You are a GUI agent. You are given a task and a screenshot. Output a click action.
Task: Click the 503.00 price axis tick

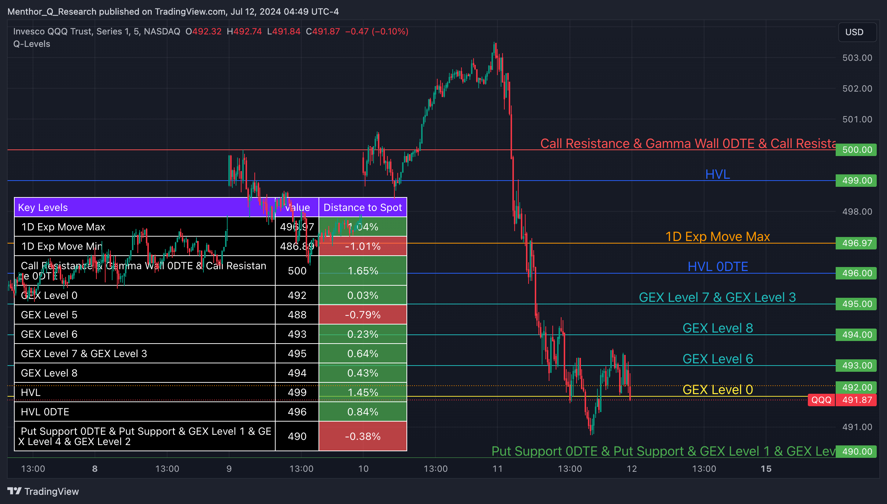857,58
